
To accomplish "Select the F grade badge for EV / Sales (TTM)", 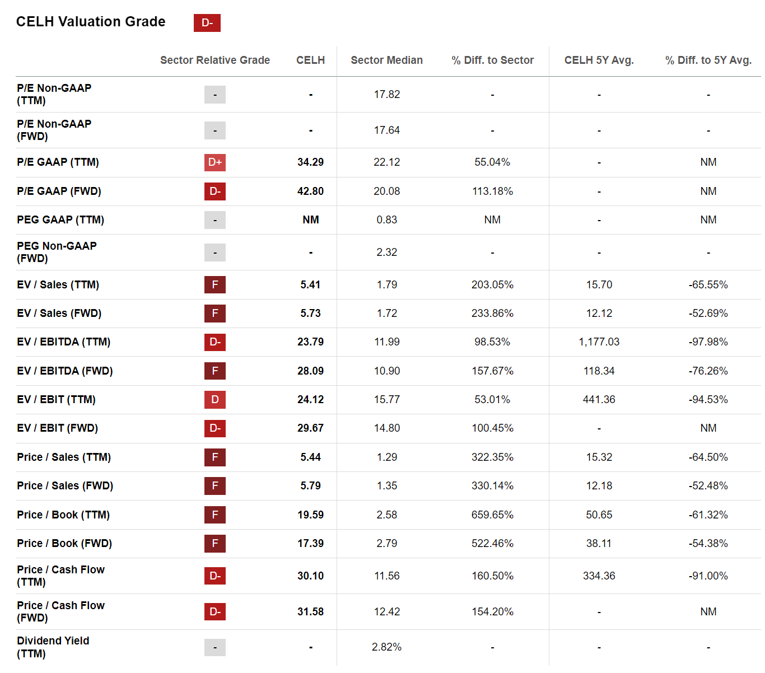I will pyautogui.click(x=215, y=285).
